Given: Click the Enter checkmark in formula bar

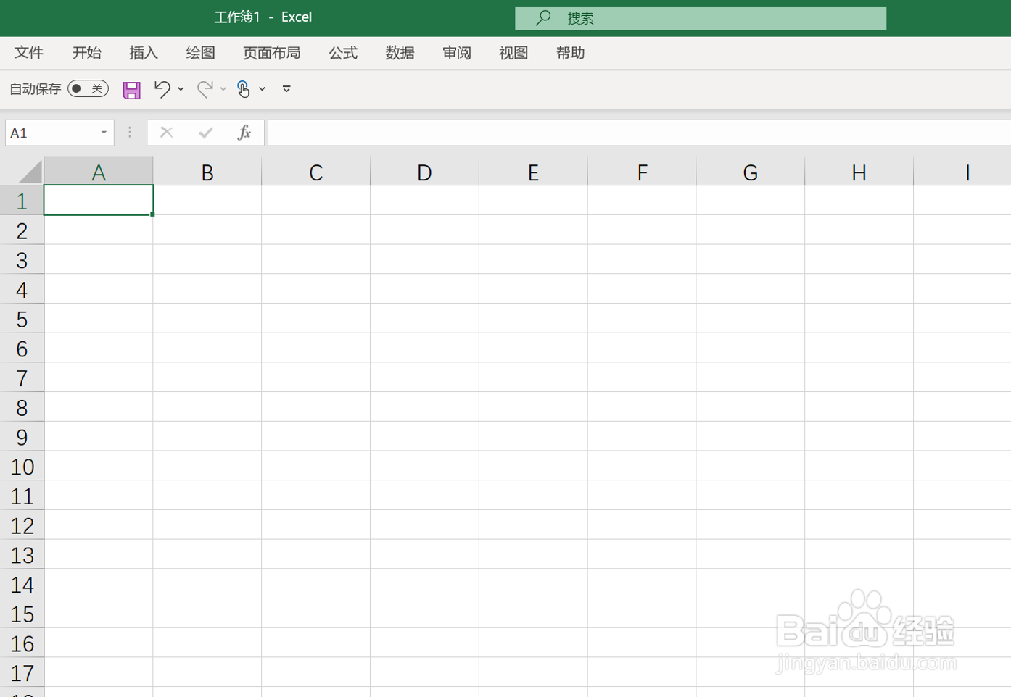Looking at the screenshot, I should point(206,133).
